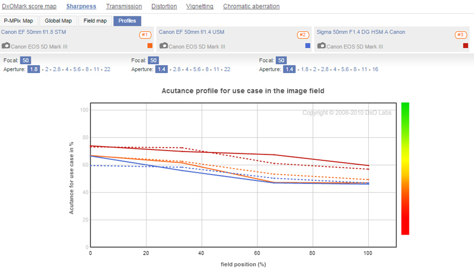Choose aperture 4 for the Sigma lens
The height and width of the screenshot is (278, 474).
pyautogui.click(x=335, y=69)
